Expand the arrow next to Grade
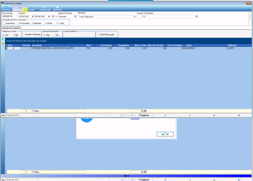 coord(37,8)
